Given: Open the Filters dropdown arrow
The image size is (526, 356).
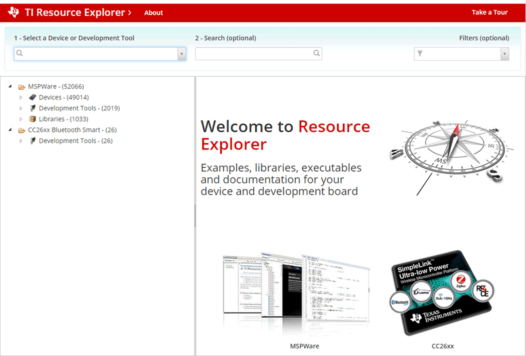Looking at the screenshot, I should pyautogui.click(x=505, y=53).
